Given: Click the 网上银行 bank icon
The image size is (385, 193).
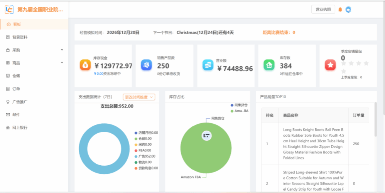Looking at the screenshot, I should pyautogui.click(x=8, y=128).
